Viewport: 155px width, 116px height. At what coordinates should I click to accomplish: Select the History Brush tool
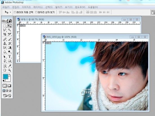click(10, 43)
